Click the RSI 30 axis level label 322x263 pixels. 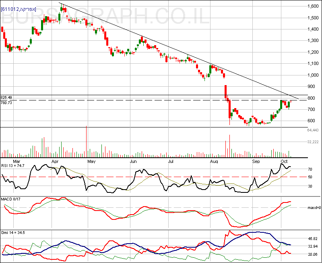tap(310, 186)
